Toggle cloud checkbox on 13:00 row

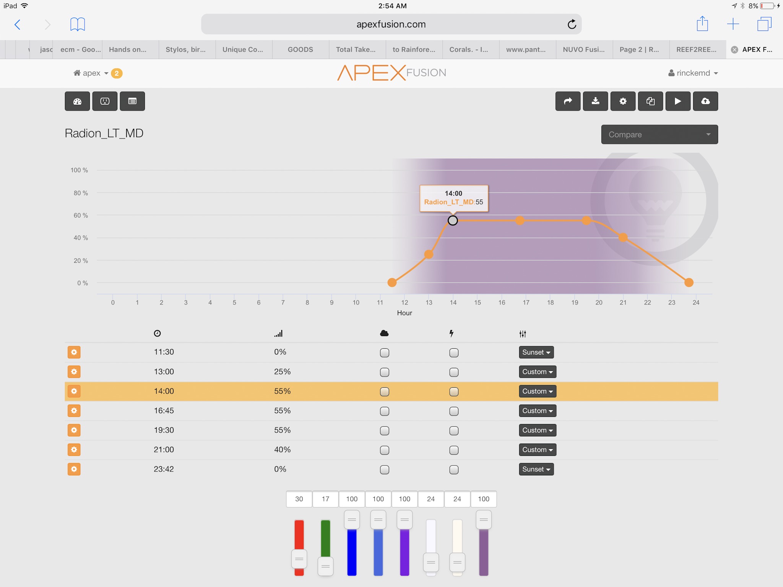[x=384, y=371]
